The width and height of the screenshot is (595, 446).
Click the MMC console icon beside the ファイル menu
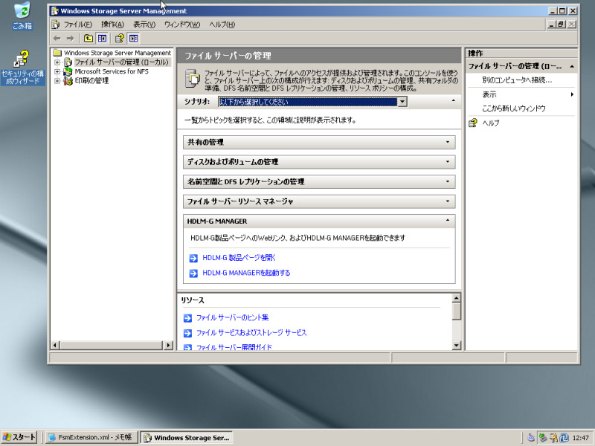coord(56,25)
